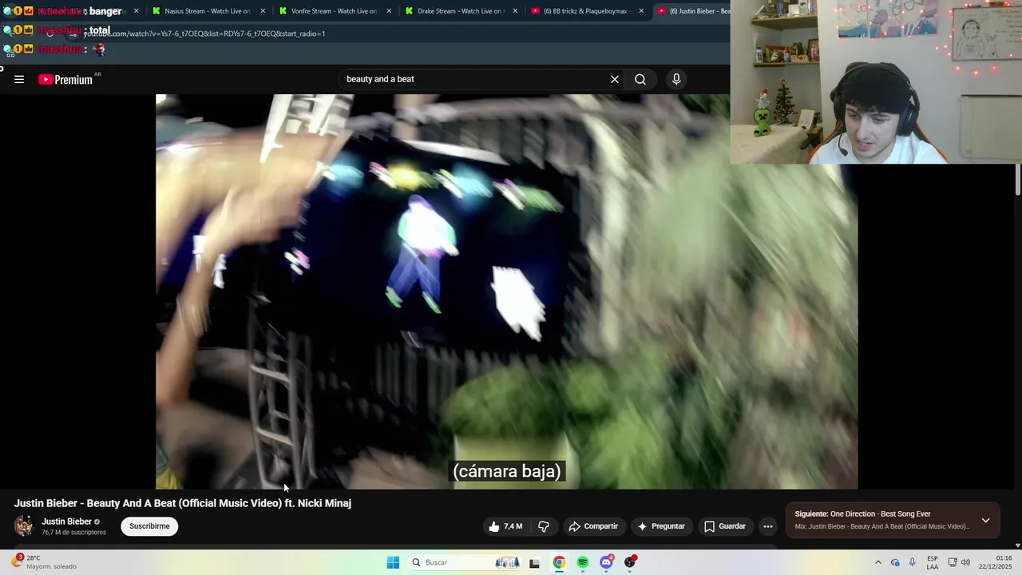Show hidden system tray icons chevron

pyautogui.click(x=878, y=562)
